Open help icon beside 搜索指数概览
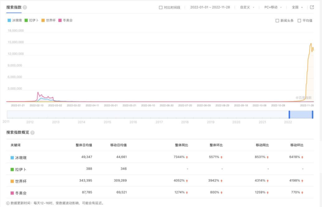Image resolution: width=322 pixels, height=207 pixels. point(33,133)
